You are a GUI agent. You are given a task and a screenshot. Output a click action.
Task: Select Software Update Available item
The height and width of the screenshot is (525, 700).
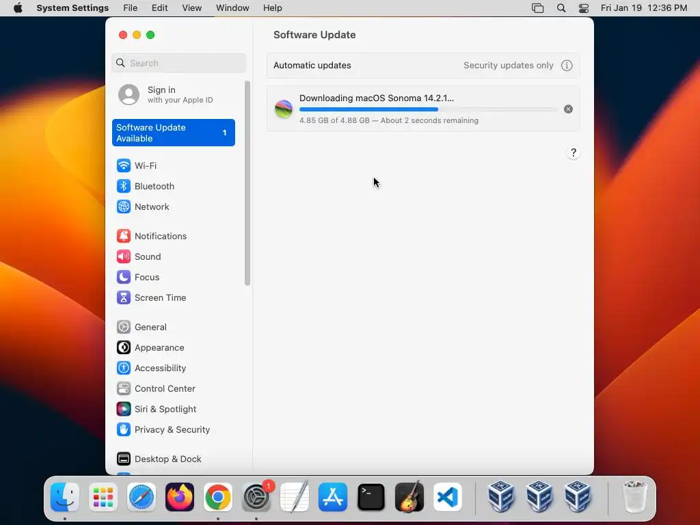coord(173,133)
